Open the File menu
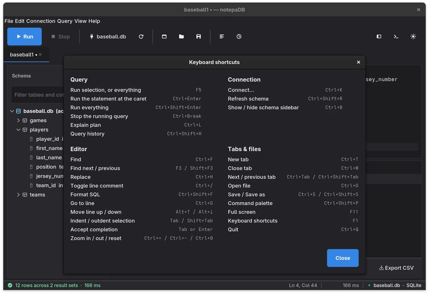429x294 pixels. tap(9, 21)
